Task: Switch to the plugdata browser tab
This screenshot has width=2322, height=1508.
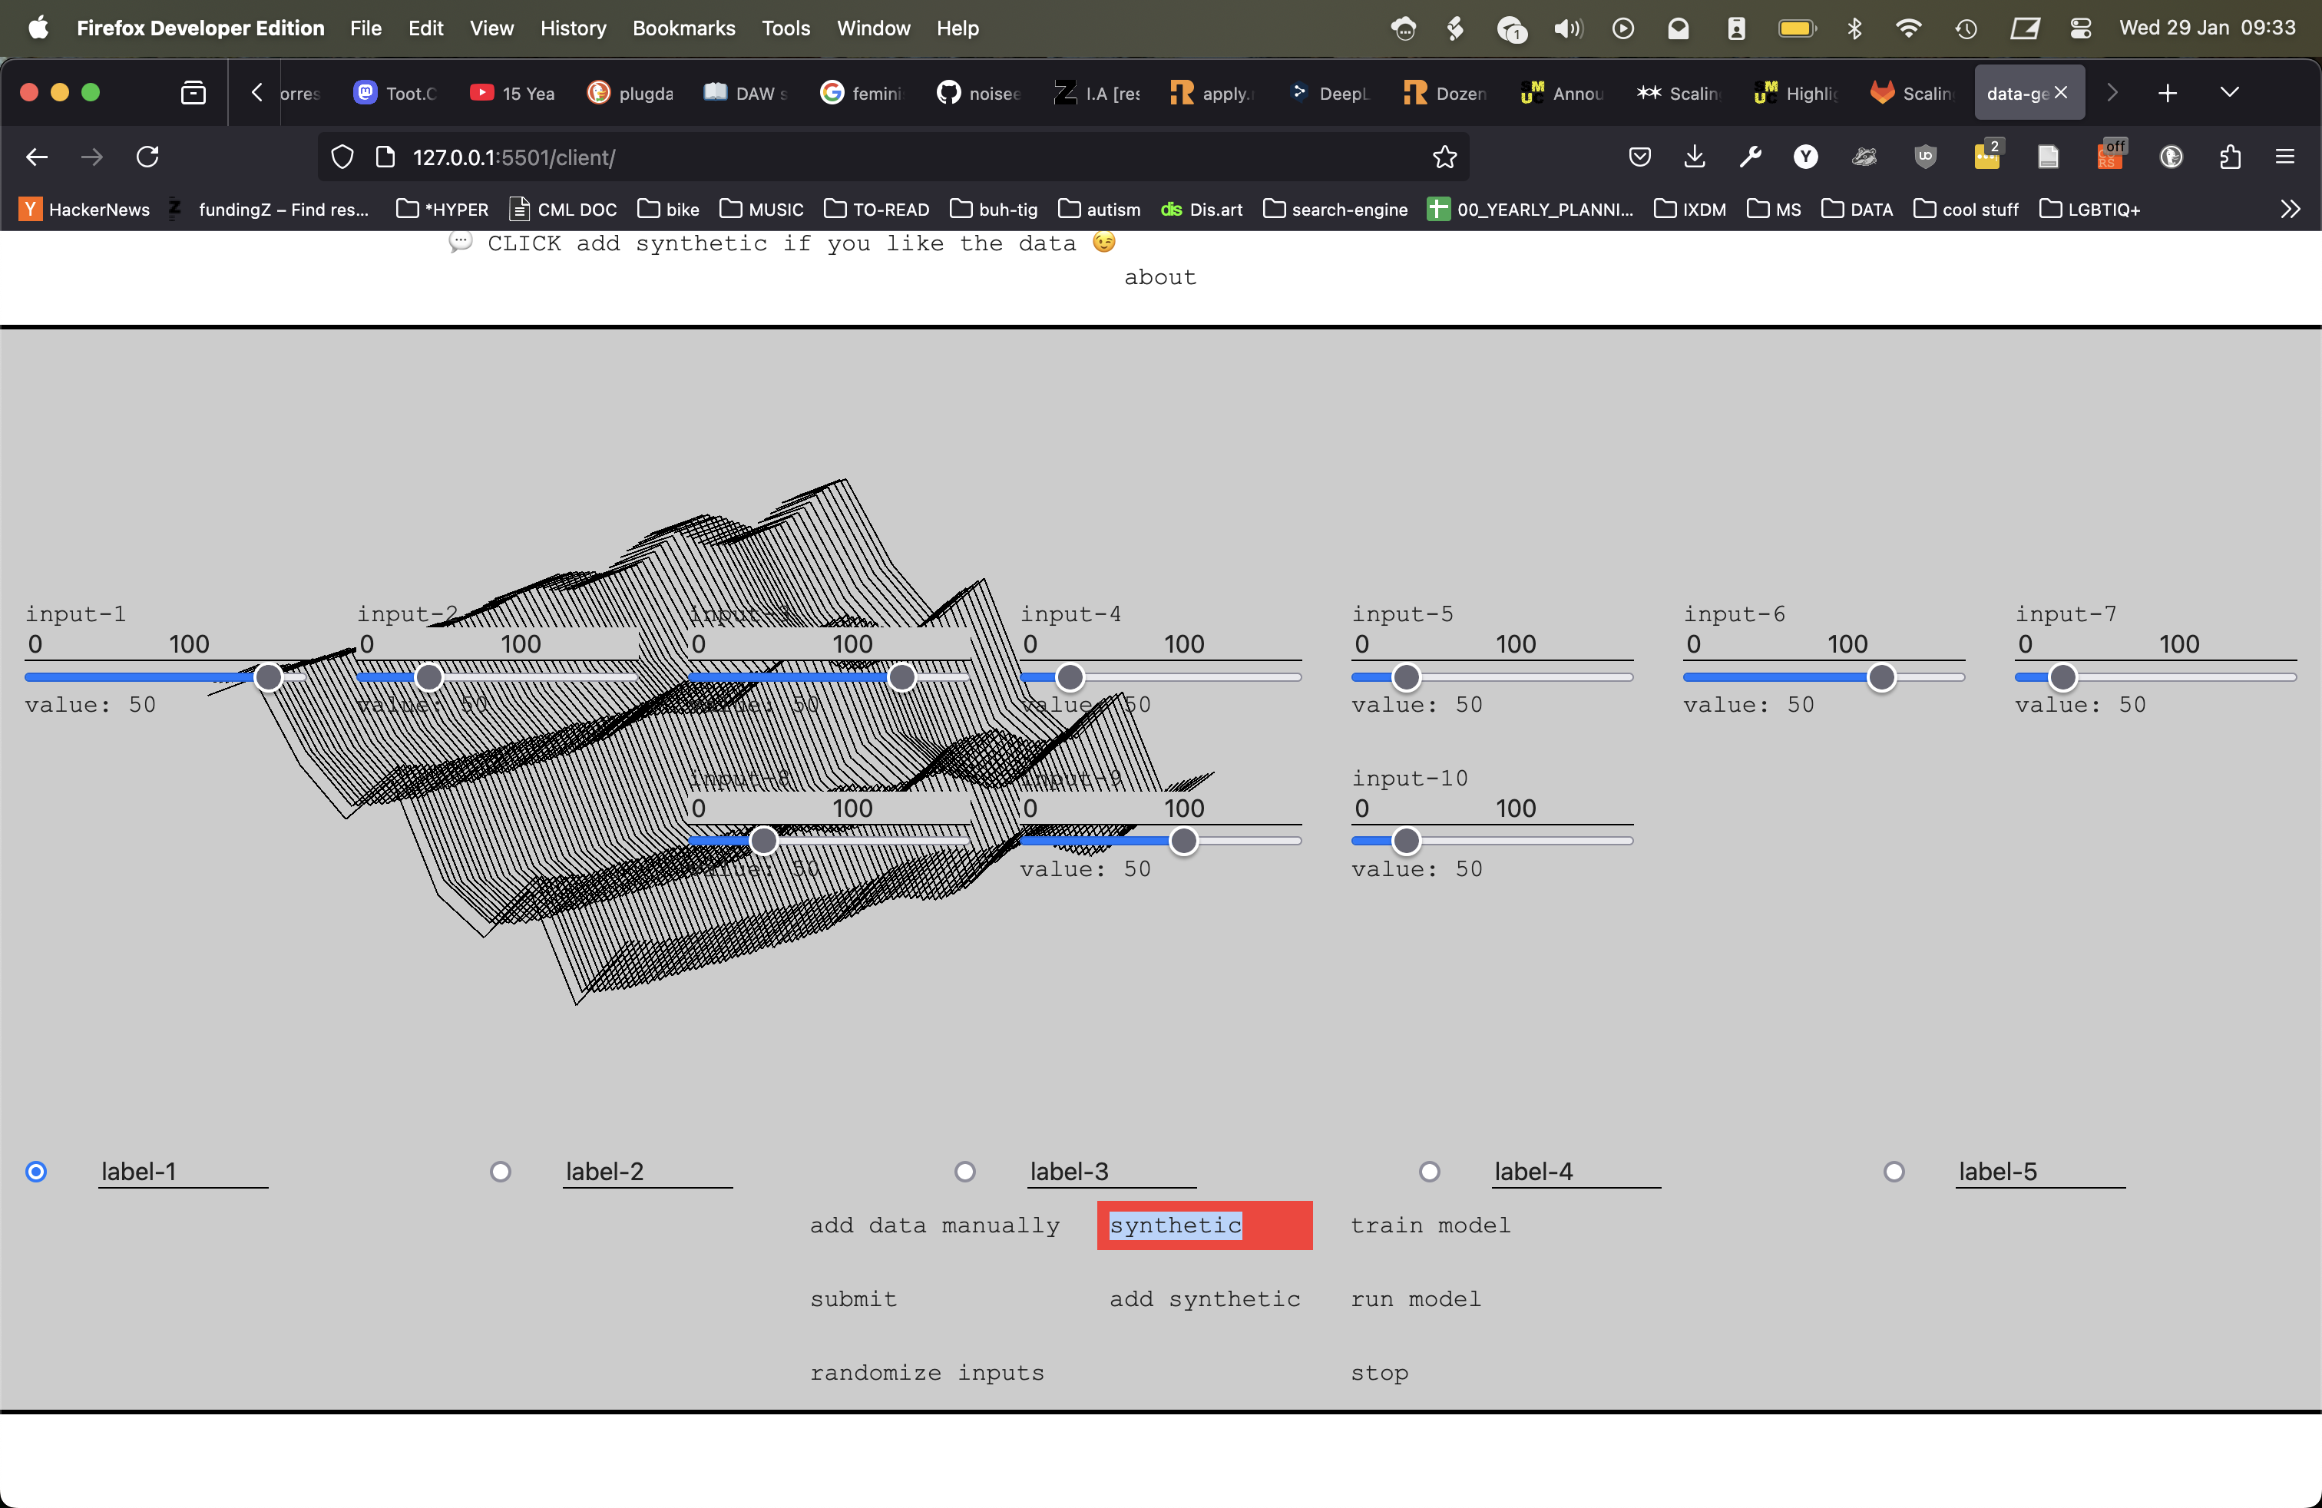Action: tap(630, 93)
